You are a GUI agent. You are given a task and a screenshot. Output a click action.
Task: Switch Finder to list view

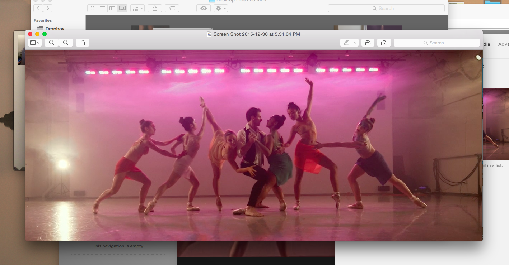point(103,8)
